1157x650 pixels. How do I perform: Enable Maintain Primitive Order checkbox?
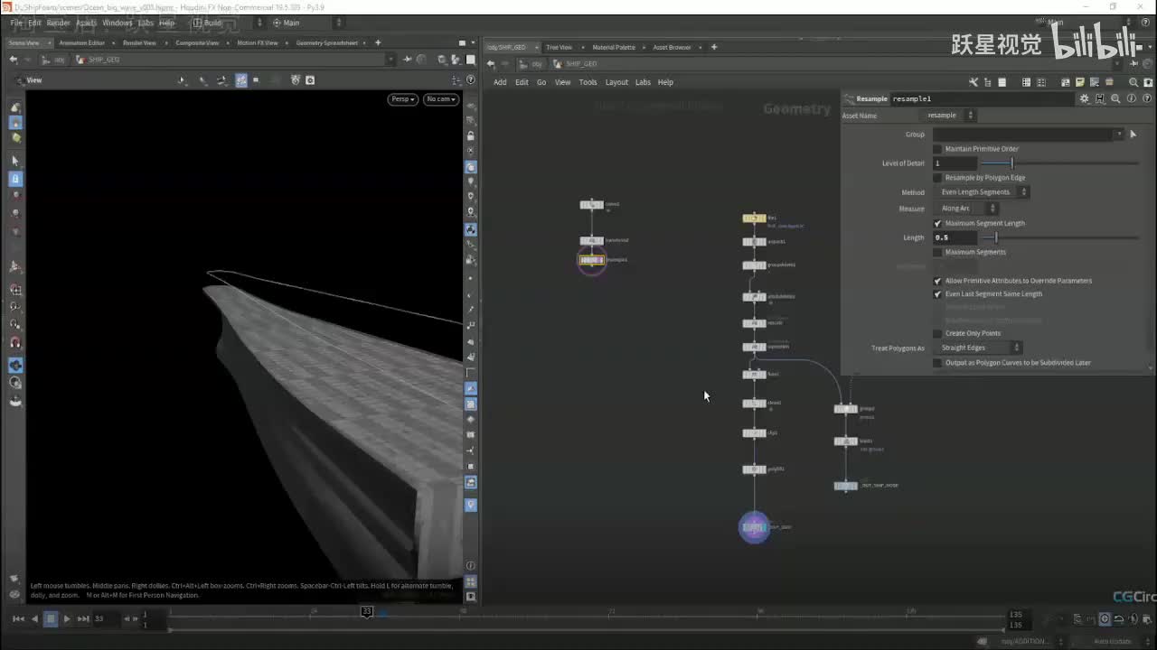[937, 149]
